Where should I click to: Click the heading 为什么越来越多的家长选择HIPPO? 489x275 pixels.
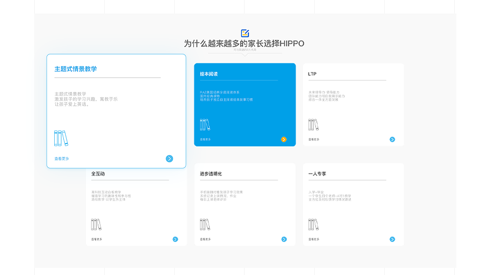[x=244, y=44]
